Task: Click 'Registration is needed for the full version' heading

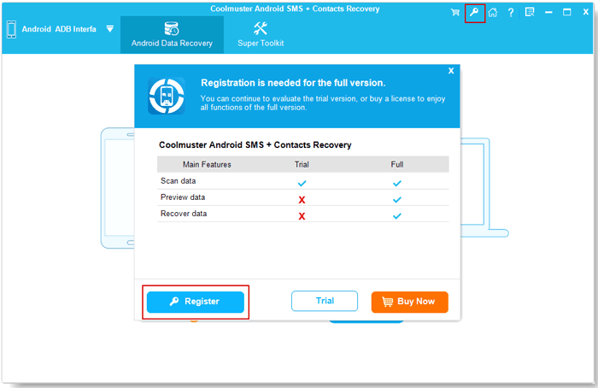Action: [x=293, y=83]
